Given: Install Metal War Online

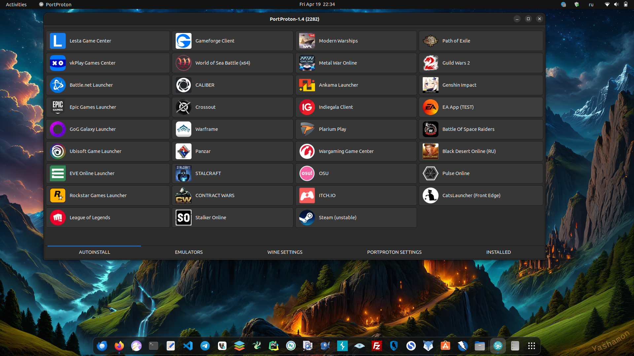Looking at the screenshot, I should (x=356, y=63).
